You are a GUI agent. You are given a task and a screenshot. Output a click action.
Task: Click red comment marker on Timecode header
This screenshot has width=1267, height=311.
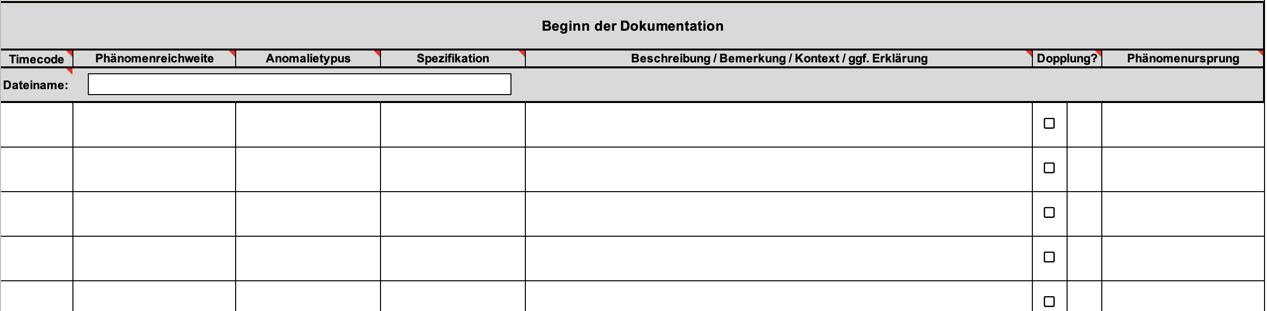pos(70,52)
